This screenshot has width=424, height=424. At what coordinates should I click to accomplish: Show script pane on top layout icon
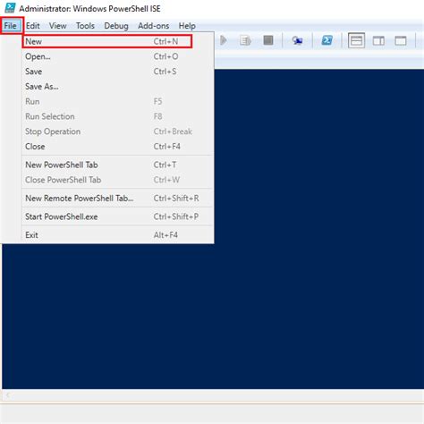[356, 40]
